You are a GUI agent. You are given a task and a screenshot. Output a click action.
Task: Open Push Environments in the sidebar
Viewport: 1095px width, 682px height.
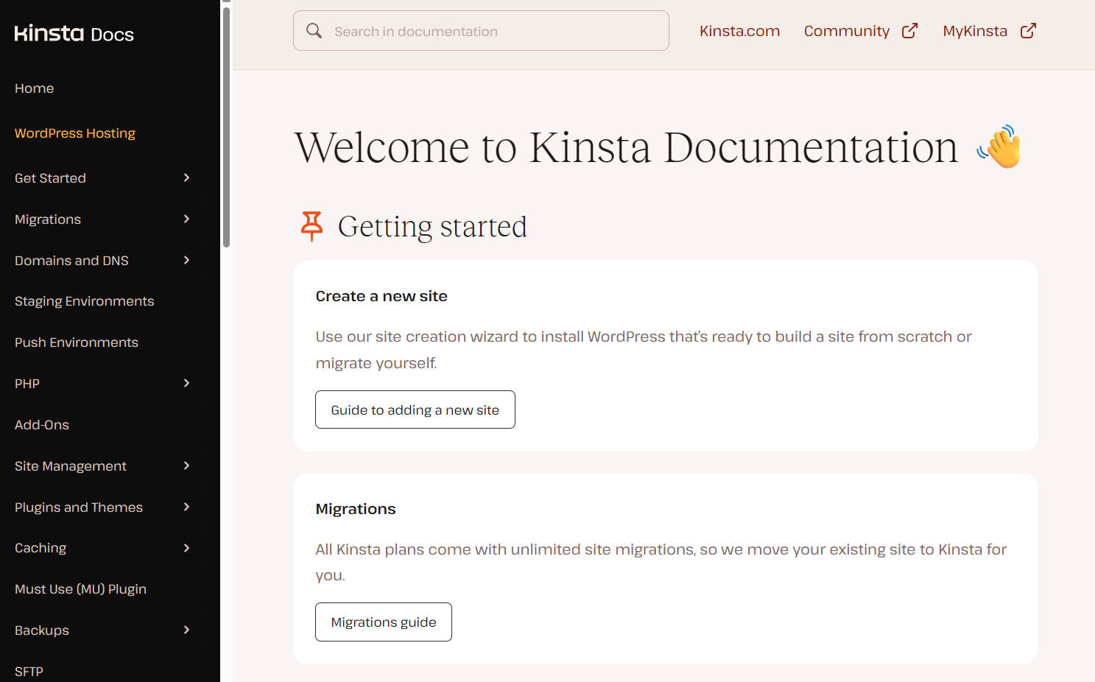pos(77,342)
